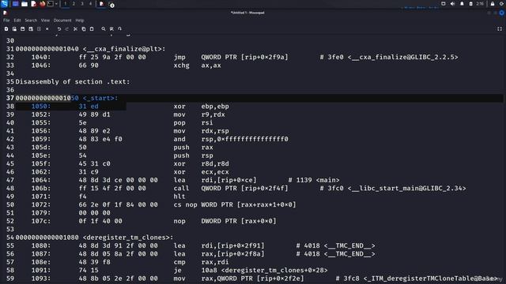
Task: Open the volume control in system tray
Action: [452, 4]
